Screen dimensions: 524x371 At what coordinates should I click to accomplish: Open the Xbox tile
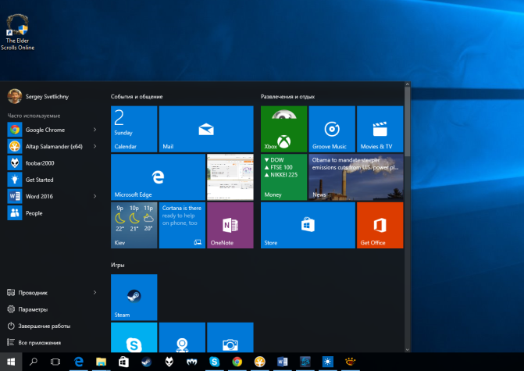283,129
